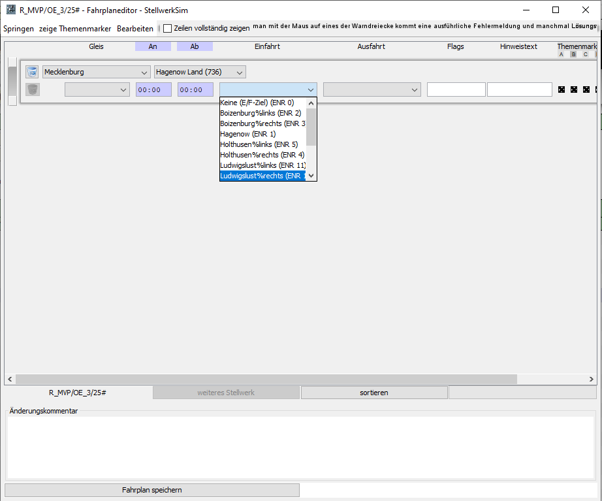
Task: Click the 'sortieren' button
Action: pos(374,393)
